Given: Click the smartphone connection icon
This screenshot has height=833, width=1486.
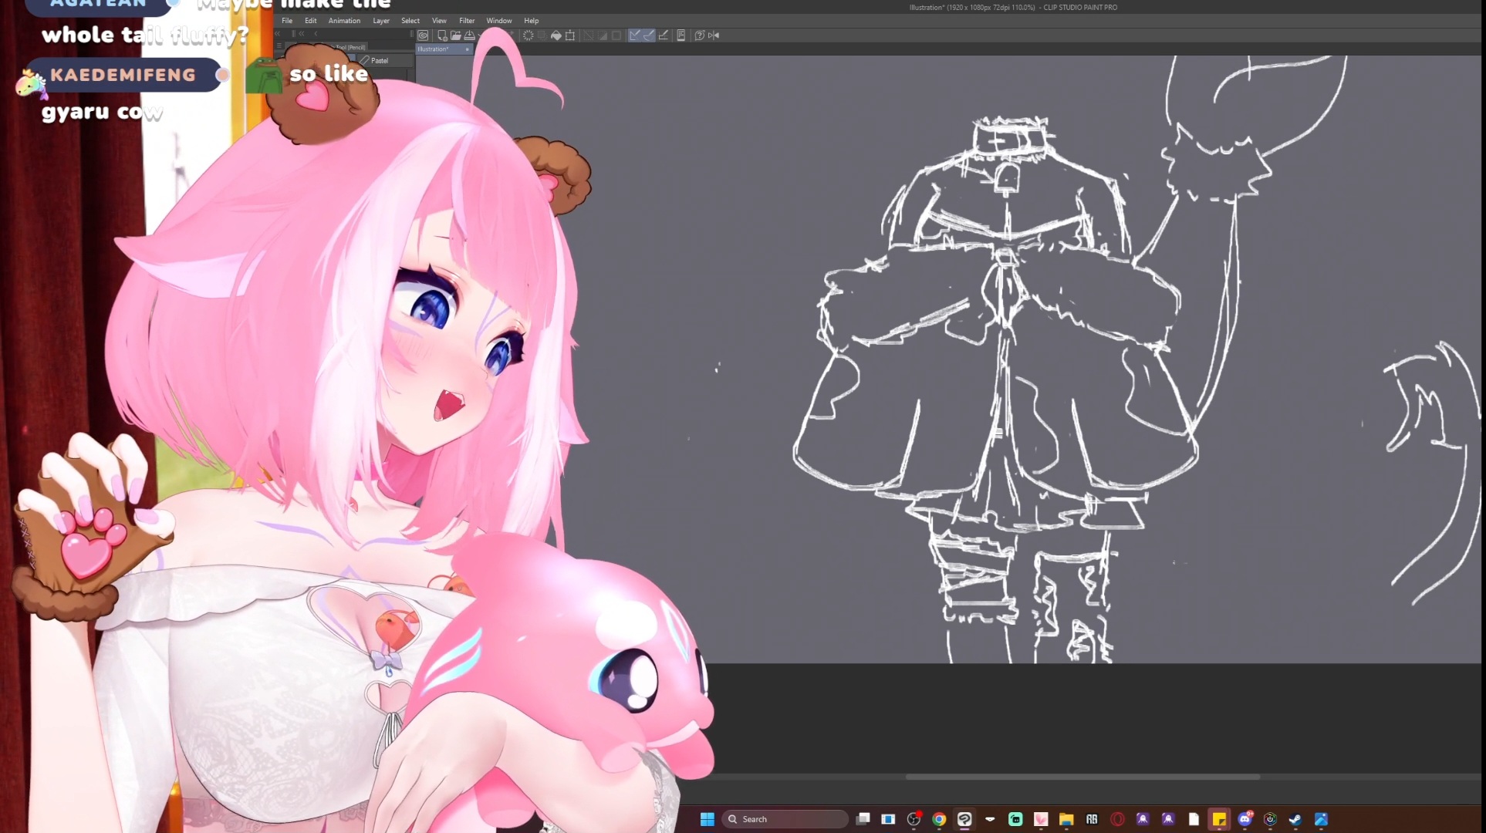Looking at the screenshot, I should pos(681,35).
